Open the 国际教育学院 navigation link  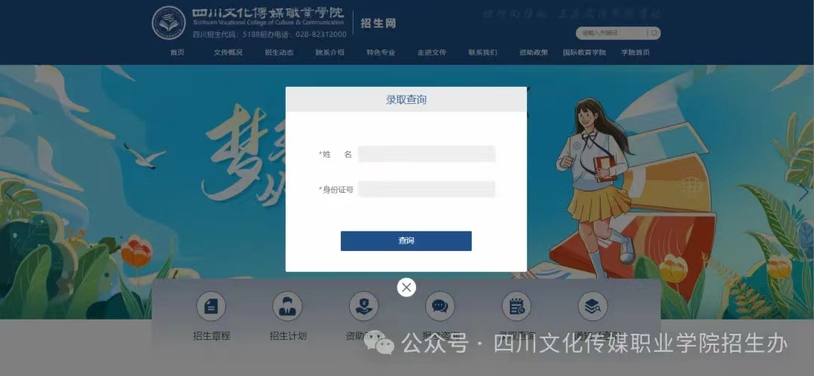584,53
